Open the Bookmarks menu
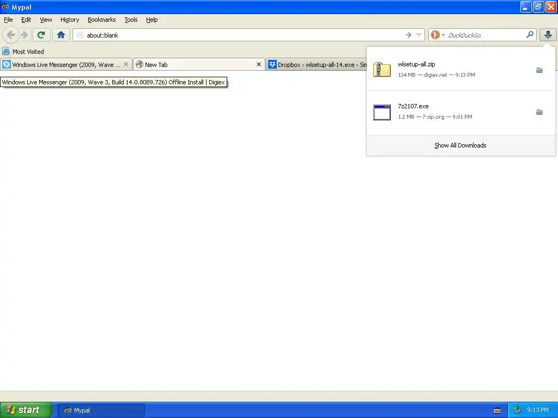Screen dimensions: 558x418 [x=102, y=20]
